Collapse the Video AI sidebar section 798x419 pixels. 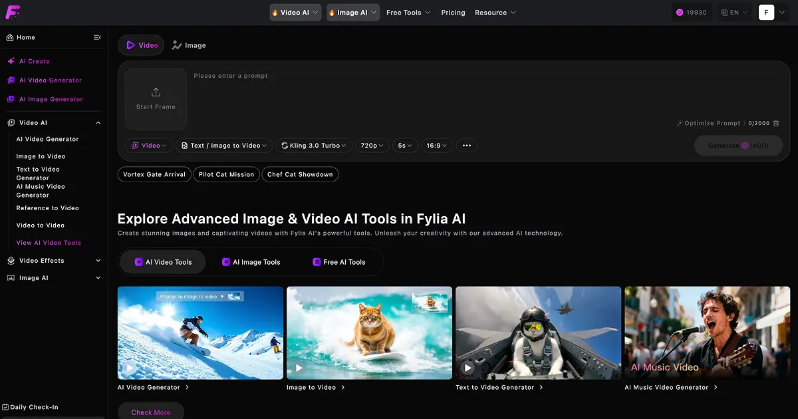tap(98, 123)
